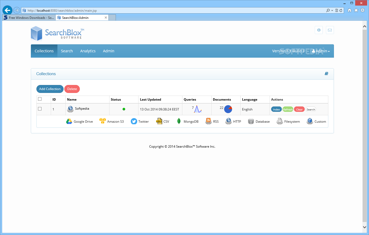This screenshot has width=369, height=235.
Task: Open the help book icon in Collections panel
Action: [x=326, y=74]
